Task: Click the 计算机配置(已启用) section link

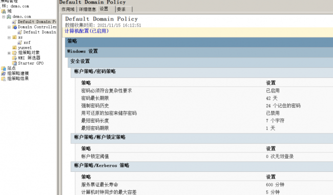Action: point(87,31)
